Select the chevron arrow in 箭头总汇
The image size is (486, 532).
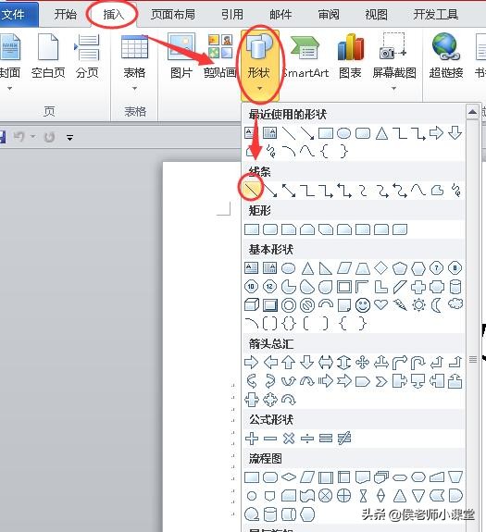[381, 381]
